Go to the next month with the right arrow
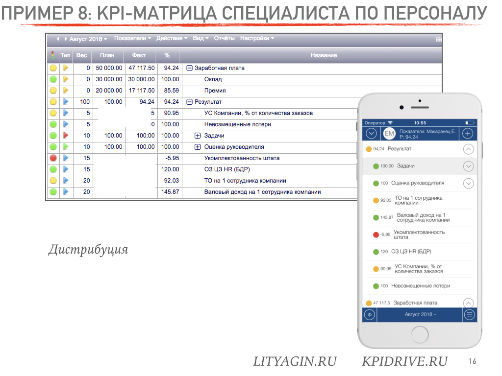502x376 pixels. pos(66,39)
